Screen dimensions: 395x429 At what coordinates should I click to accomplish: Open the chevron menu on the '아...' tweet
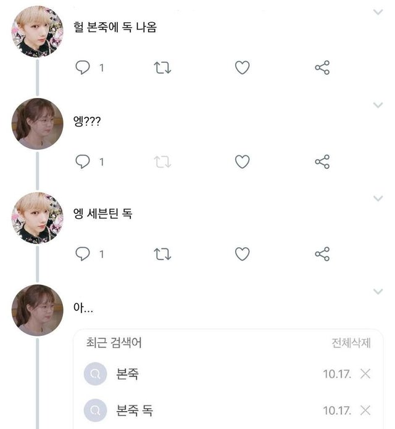point(378,292)
